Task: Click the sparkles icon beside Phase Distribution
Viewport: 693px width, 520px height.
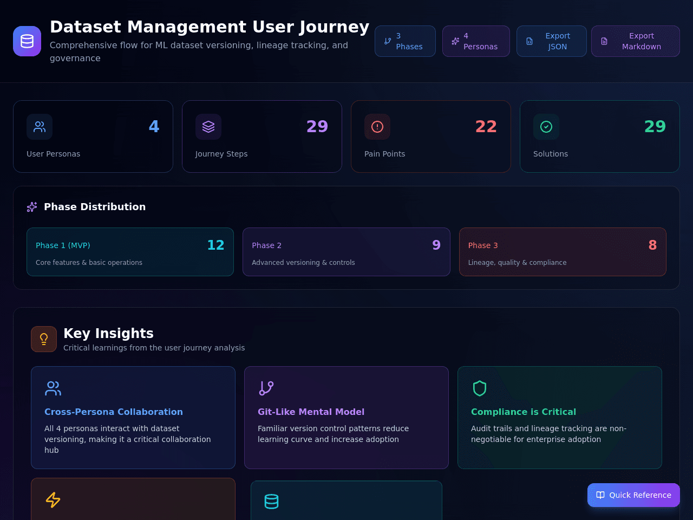Action: click(x=32, y=207)
